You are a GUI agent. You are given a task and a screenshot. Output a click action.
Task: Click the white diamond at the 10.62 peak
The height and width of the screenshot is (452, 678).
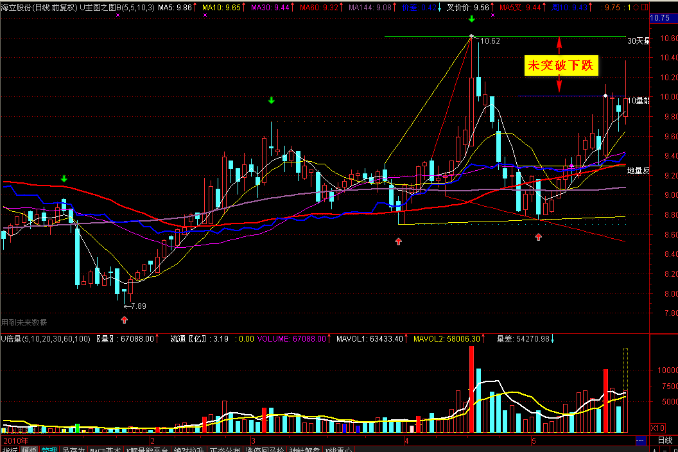pyautogui.click(x=471, y=37)
